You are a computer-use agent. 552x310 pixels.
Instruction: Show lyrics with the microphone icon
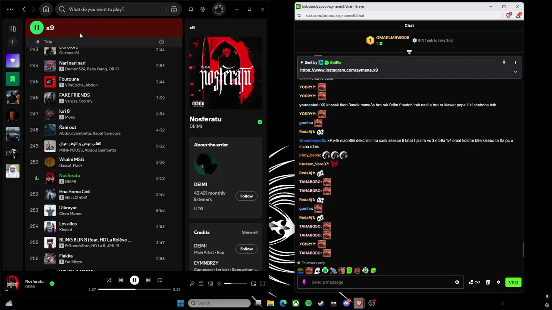[x=192, y=284]
